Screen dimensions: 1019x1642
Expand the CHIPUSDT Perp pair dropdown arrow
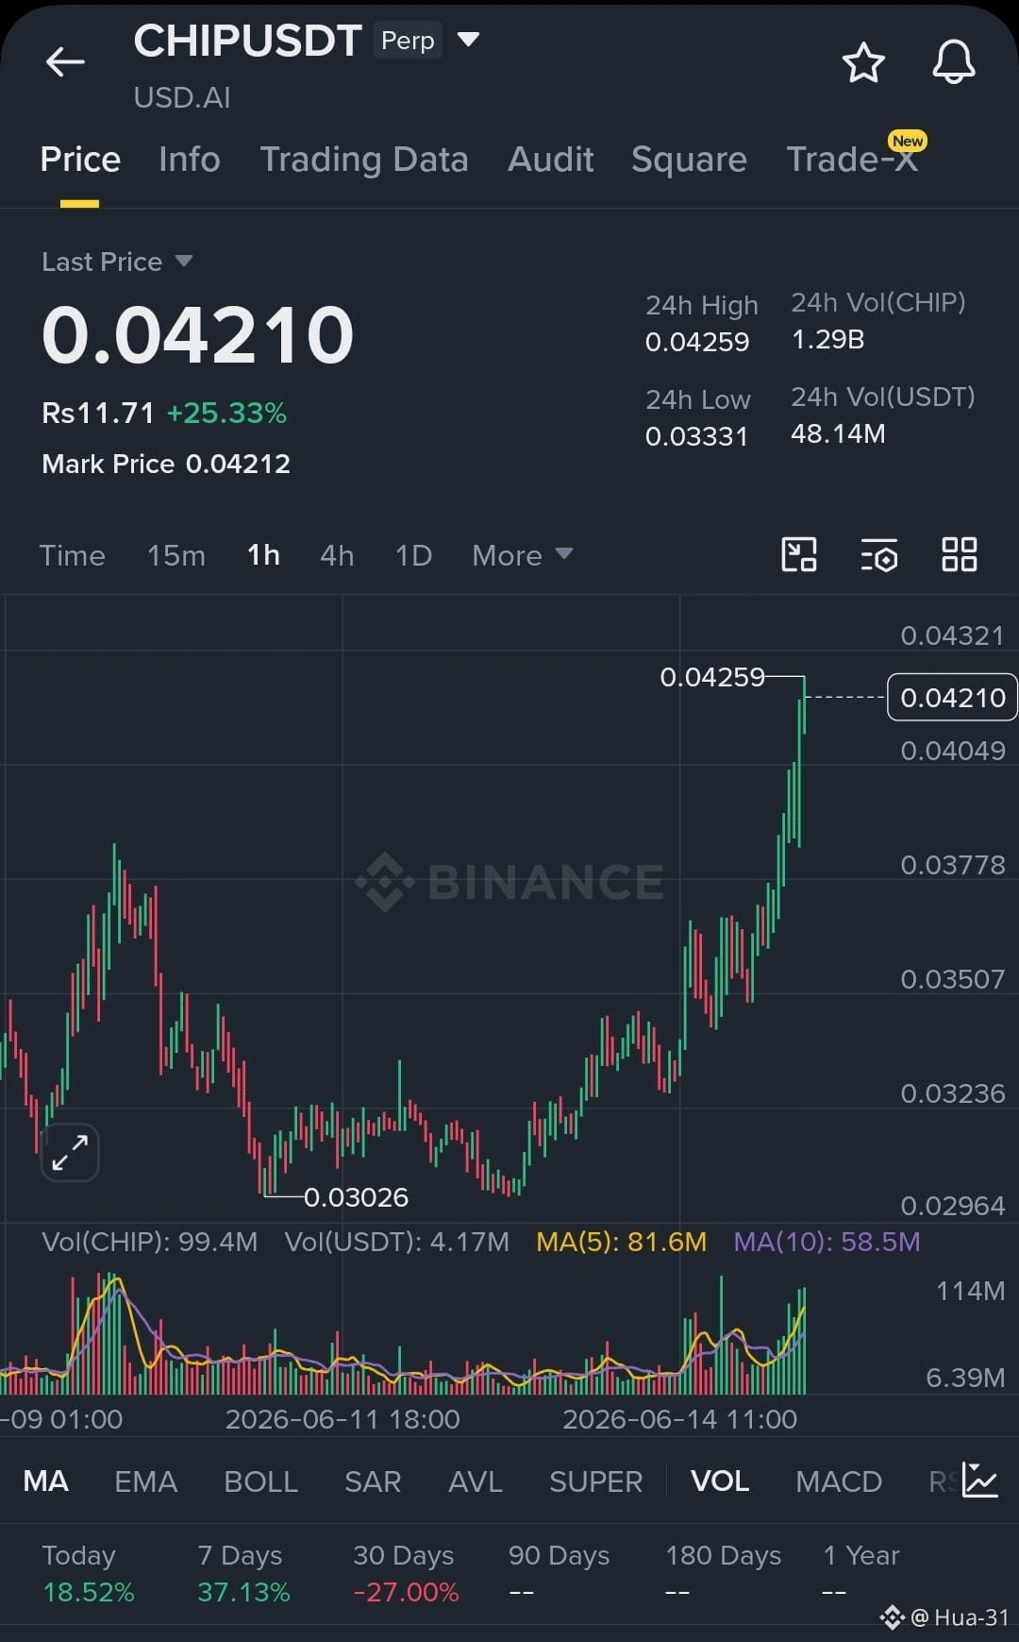pyautogui.click(x=468, y=40)
